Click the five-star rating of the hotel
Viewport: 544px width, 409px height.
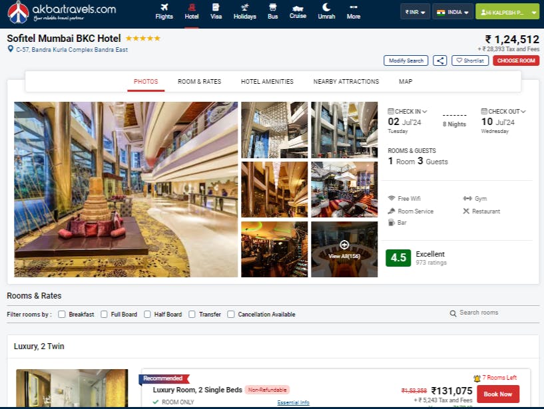(x=143, y=38)
